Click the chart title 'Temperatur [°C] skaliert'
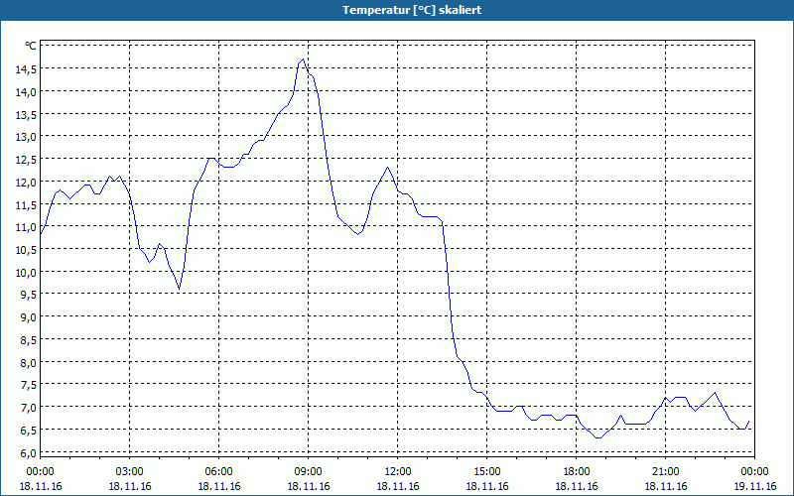This screenshot has height=496, width=794. coord(412,10)
